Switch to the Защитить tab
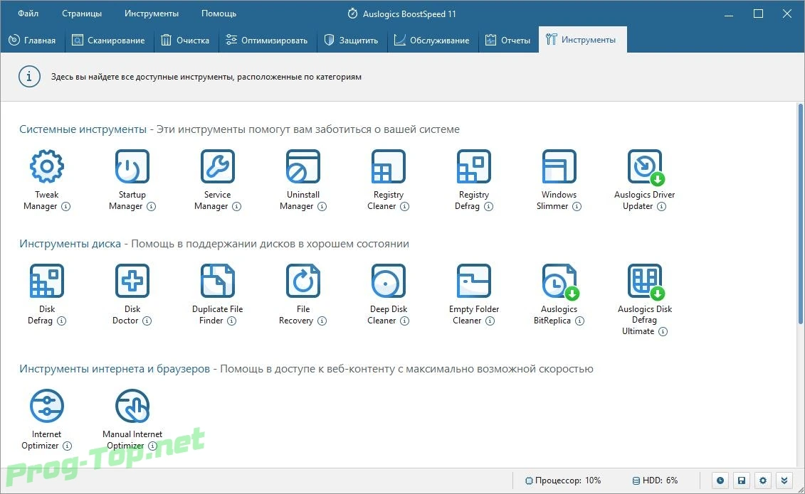The width and height of the screenshot is (805, 494). (x=351, y=40)
